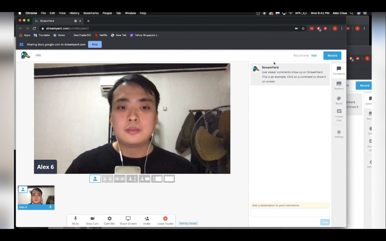386x241 pixels.
Task: Go forward in the browser
Action: click(x=27, y=29)
